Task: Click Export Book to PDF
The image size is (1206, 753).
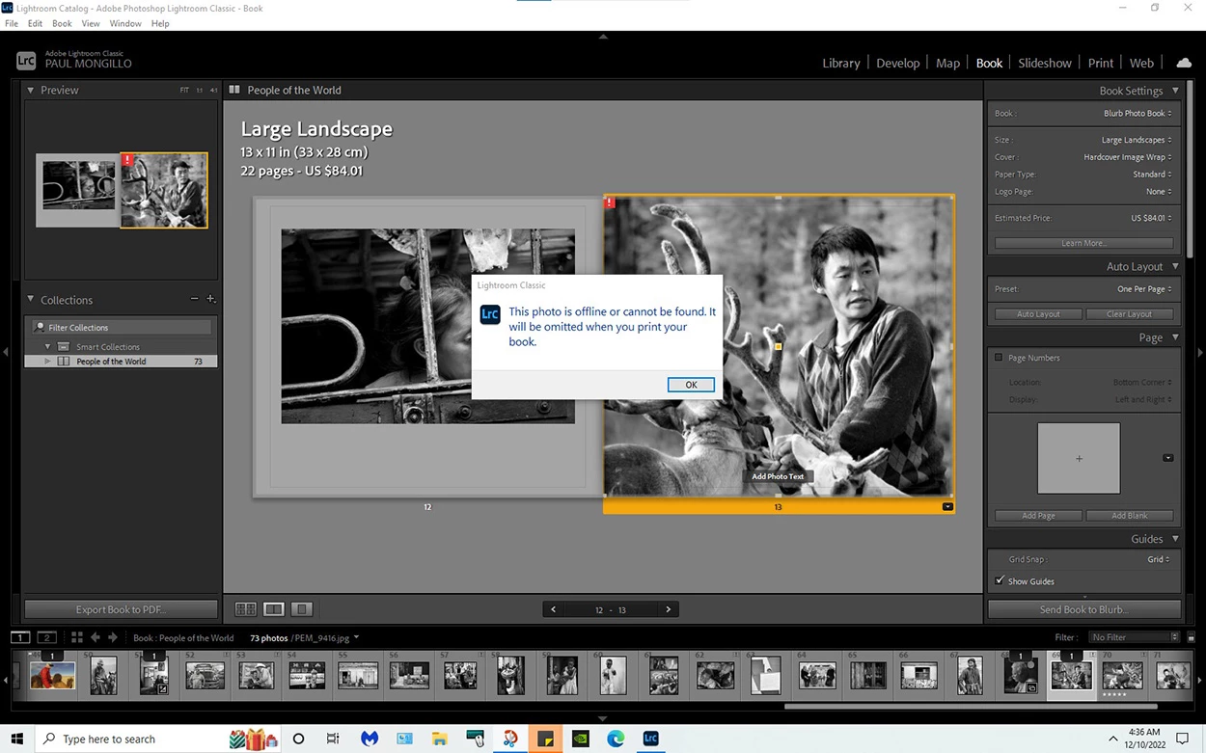Action: (x=121, y=609)
